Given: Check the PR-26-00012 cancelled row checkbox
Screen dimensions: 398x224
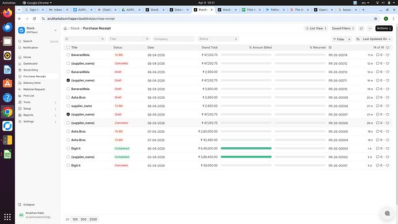Looking at the screenshot, I should (x=68, y=64).
